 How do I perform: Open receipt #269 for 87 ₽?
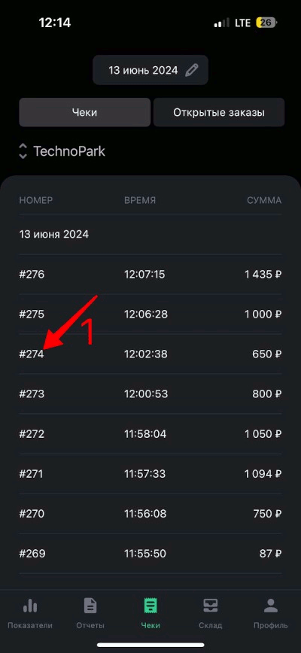click(150, 554)
